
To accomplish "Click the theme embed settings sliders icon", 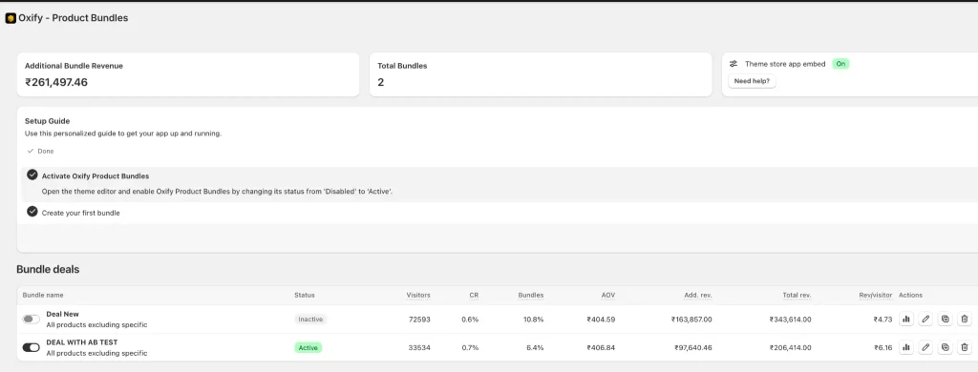I will (733, 64).
